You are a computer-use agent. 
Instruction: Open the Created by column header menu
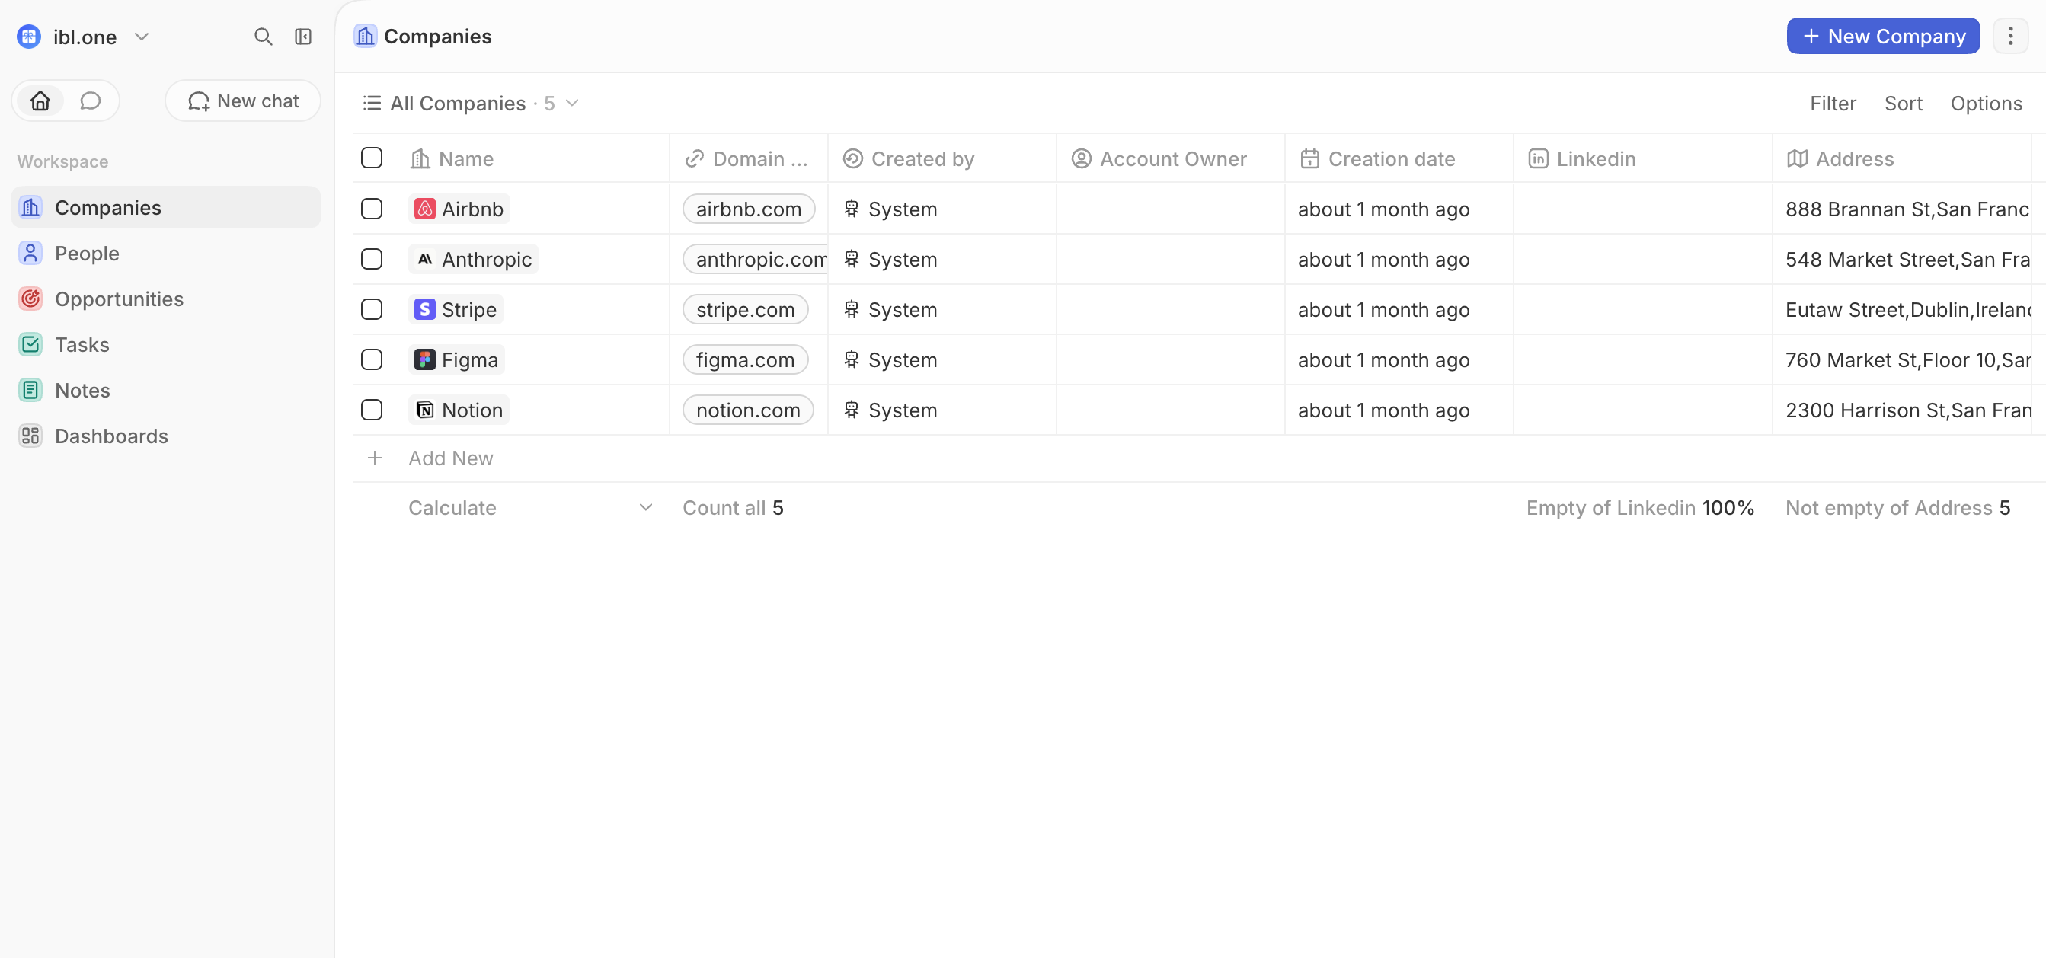(943, 159)
